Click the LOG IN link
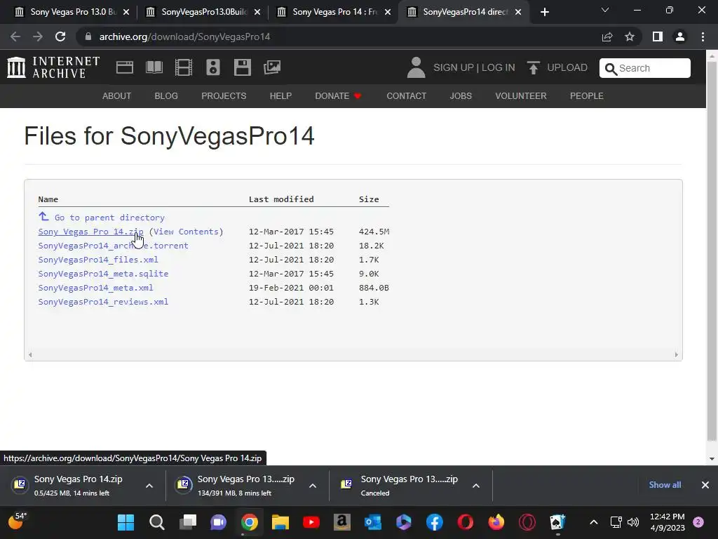Viewport: 718px width, 539px height. (499, 67)
